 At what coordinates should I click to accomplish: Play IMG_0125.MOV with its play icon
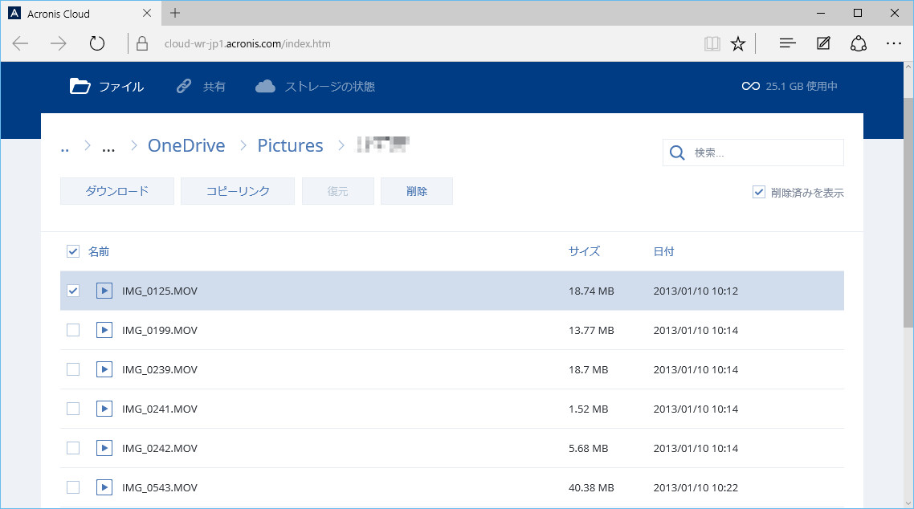click(x=104, y=291)
